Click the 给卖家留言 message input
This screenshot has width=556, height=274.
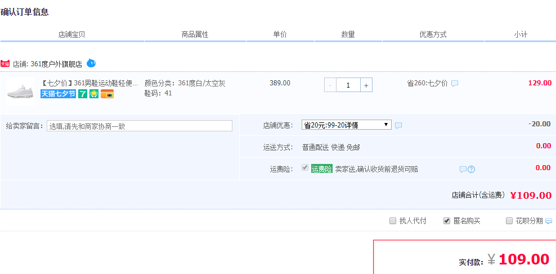click(x=140, y=126)
